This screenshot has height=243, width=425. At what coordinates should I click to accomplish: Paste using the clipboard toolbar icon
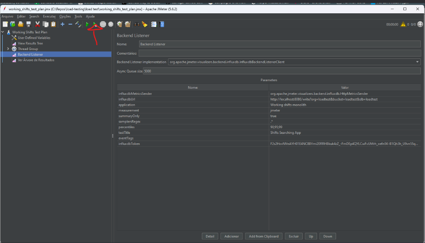point(53,24)
